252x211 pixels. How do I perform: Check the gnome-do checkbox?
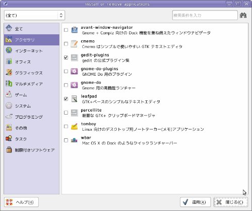[x=66, y=85]
